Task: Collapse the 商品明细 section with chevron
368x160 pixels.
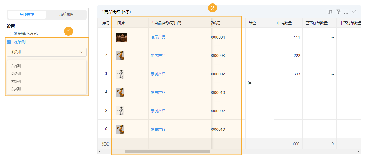Action: (354, 12)
